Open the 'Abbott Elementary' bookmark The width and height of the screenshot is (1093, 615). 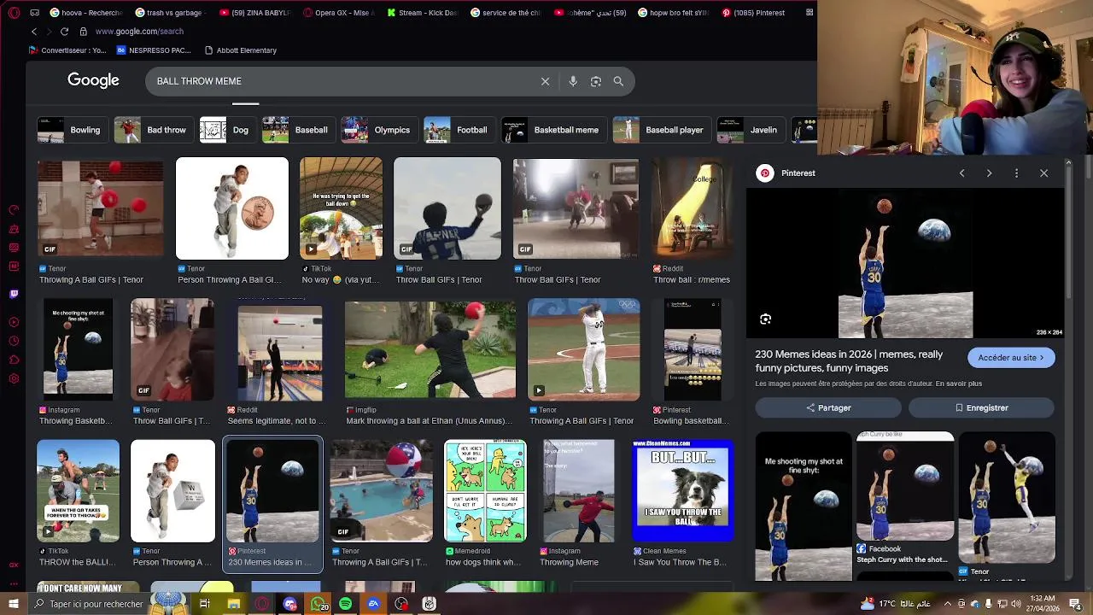click(240, 50)
